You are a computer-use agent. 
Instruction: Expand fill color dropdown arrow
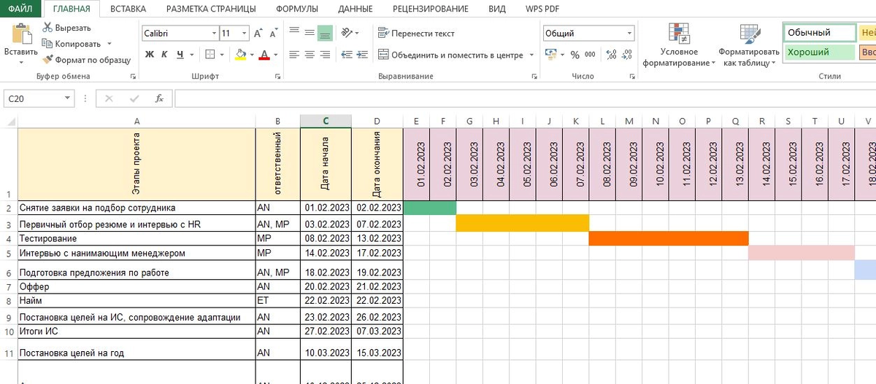(x=252, y=55)
